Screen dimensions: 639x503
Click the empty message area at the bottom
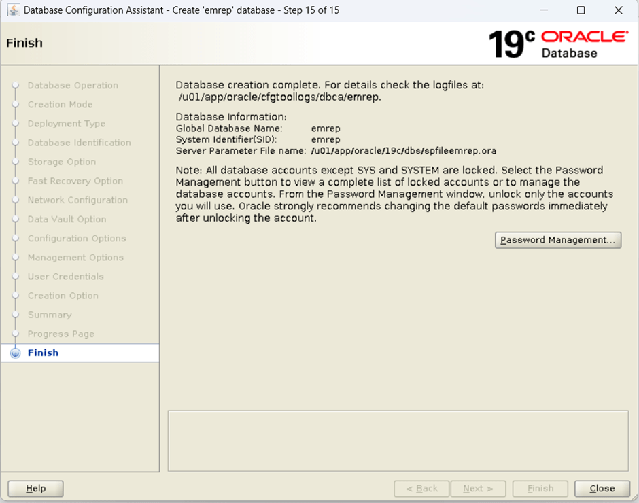(x=398, y=440)
